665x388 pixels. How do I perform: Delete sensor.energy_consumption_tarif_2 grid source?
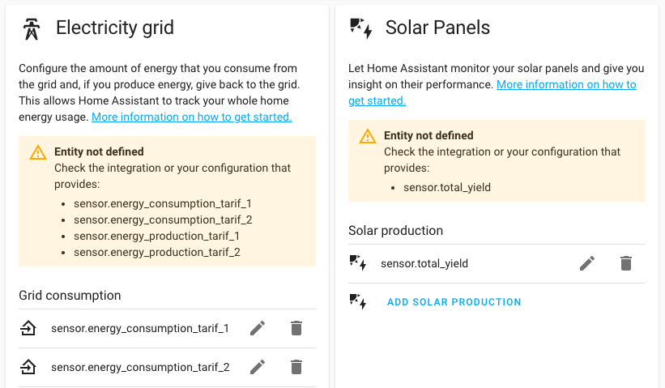[296, 367]
